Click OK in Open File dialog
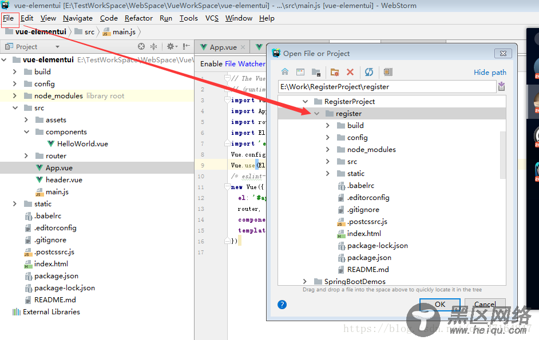 (x=440, y=304)
